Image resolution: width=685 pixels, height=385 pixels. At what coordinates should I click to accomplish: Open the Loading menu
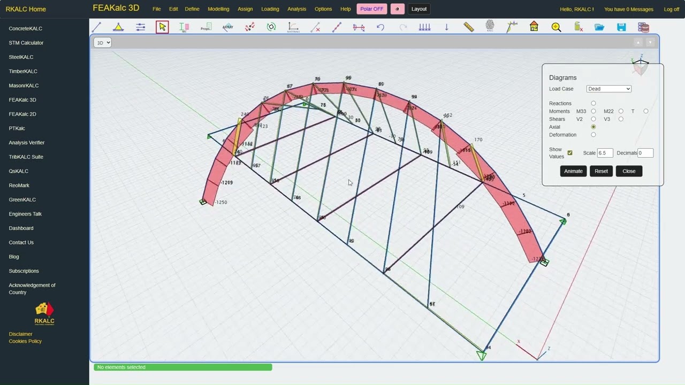pos(270,9)
